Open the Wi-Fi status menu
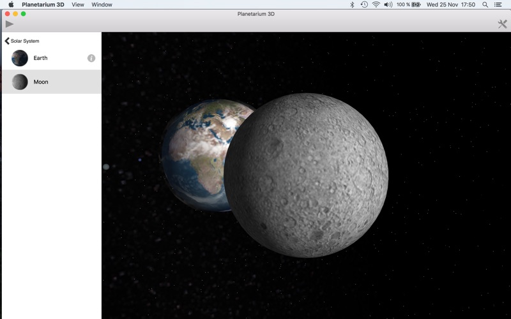Image resolution: width=511 pixels, height=319 pixels. [376, 4]
